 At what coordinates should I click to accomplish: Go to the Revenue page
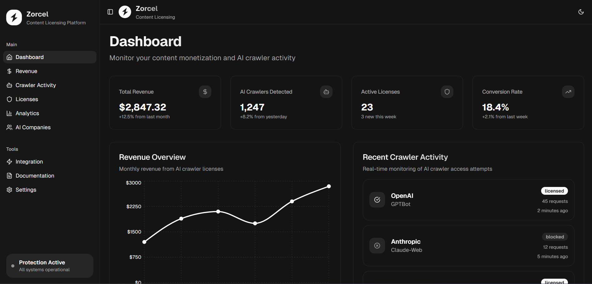[x=50, y=71]
